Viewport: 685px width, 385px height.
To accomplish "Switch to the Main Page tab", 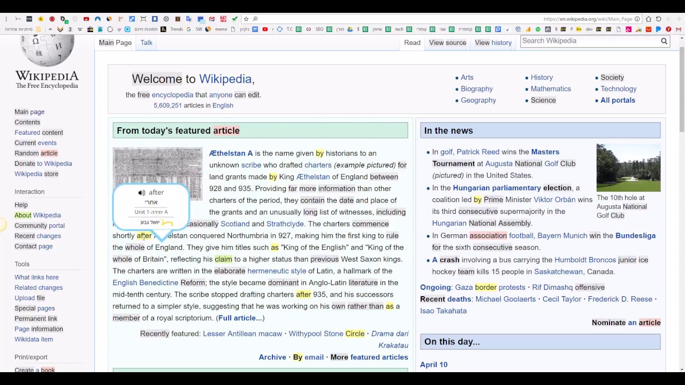I will tap(115, 43).
